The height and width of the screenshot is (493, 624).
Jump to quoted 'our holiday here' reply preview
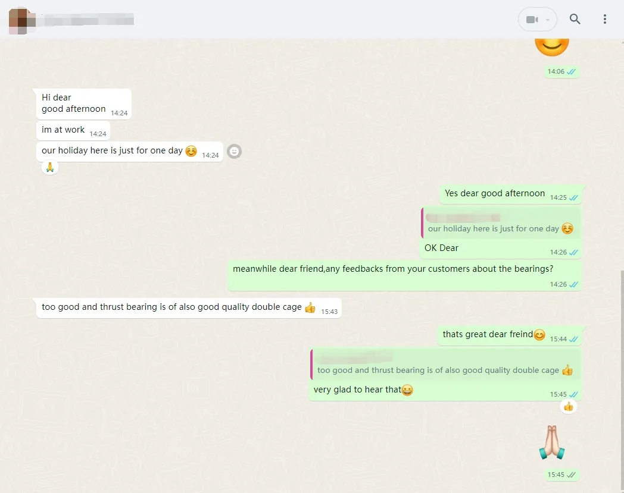pos(500,224)
